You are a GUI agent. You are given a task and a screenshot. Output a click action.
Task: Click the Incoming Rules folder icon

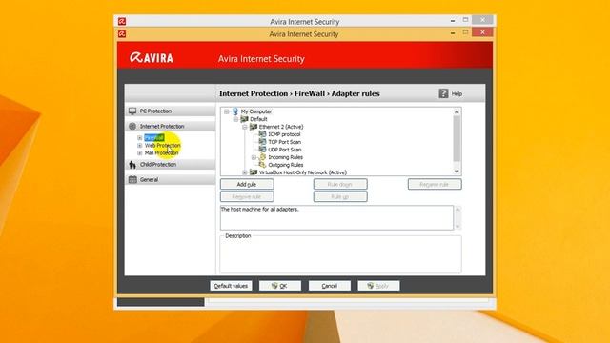263,157
